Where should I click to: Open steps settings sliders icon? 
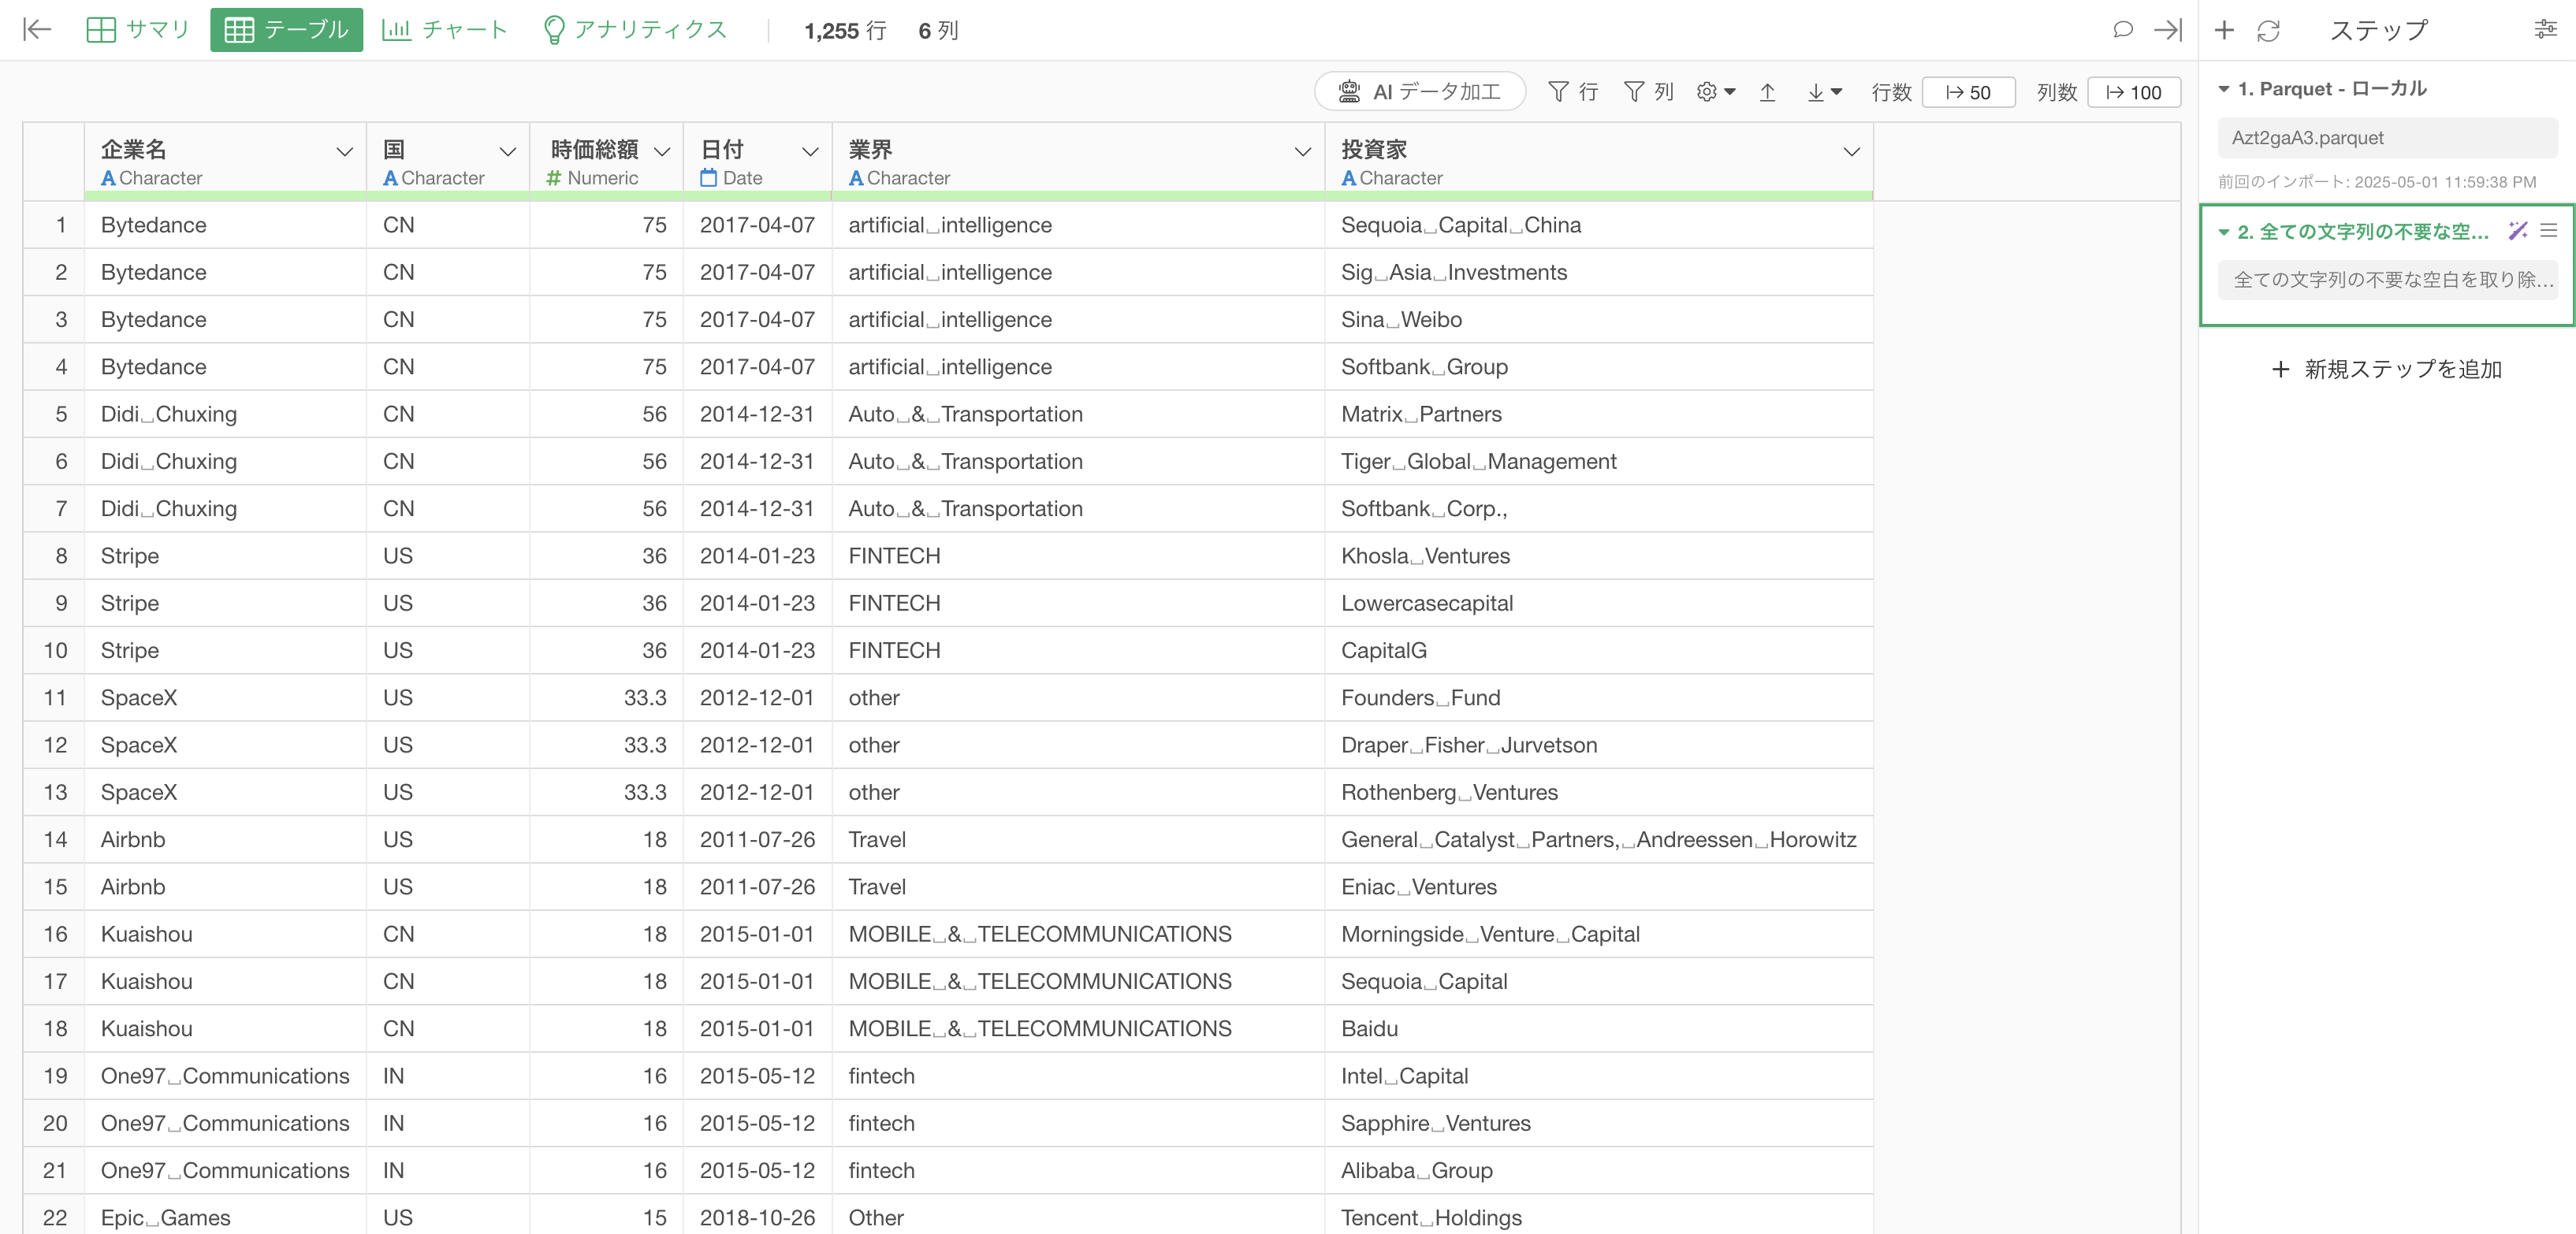pos(2545,30)
